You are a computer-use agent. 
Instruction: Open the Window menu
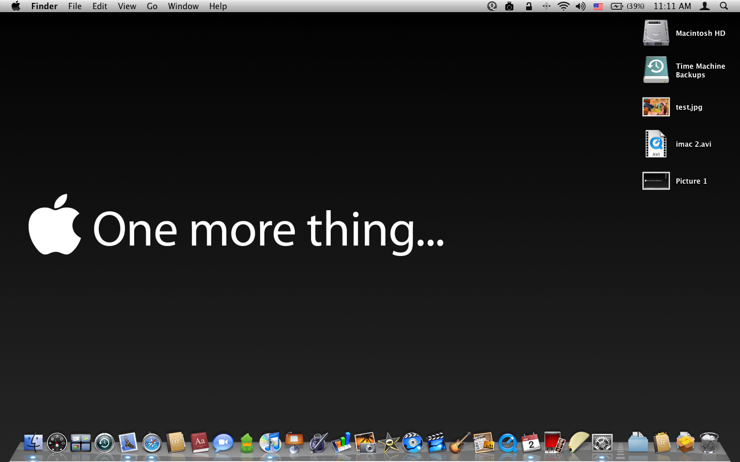point(183,6)
